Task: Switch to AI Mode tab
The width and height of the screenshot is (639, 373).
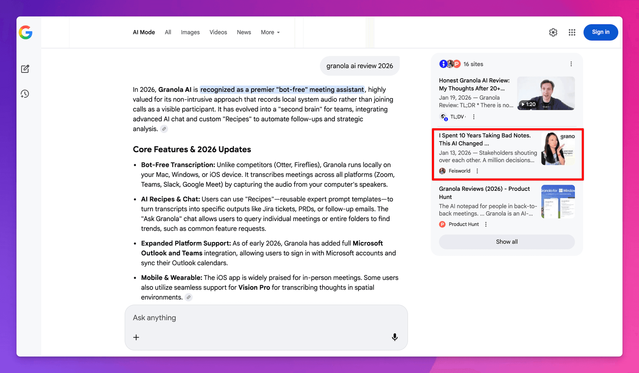Action: 144,32
